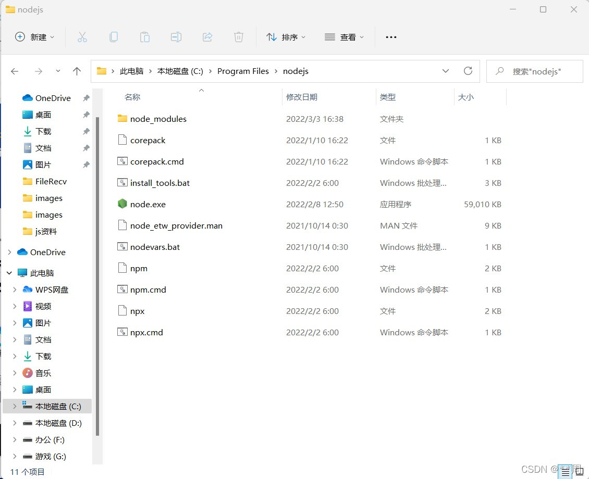
Task: Click the Cut scissors icon in toolbar
Action: pyautogui.click(x=82, y=37)
